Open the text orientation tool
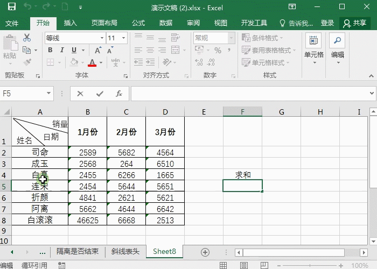 click(167, 62)
